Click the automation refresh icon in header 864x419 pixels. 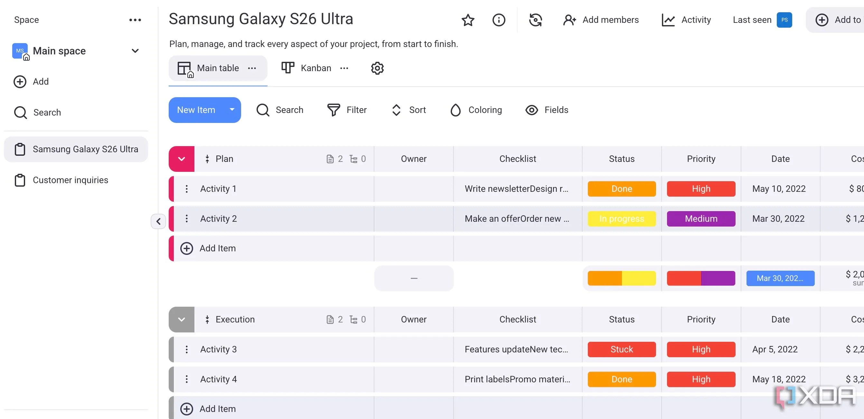(536, 20)
